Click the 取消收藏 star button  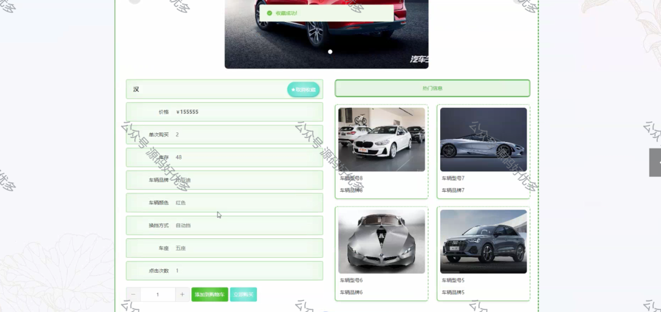tap(303, 89)
